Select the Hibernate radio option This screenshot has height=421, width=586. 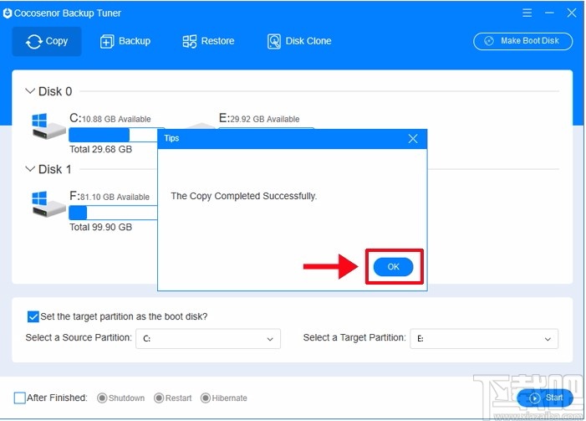(206, 398)
